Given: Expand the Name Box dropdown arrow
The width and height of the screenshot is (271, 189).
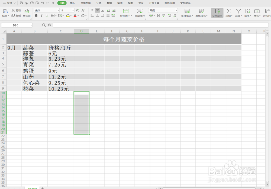Looking at the screenshot, I should (31, 25).
